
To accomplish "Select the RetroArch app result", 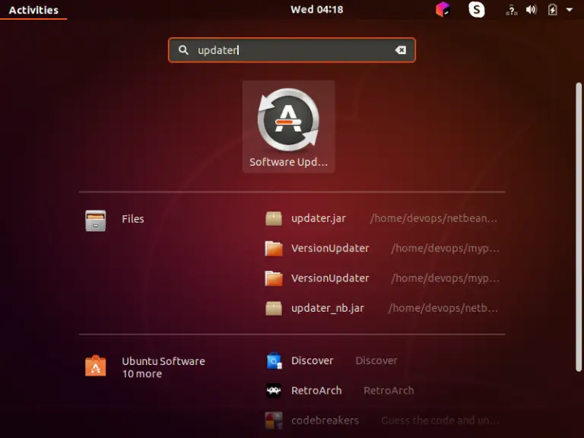I will pos(316,390).
